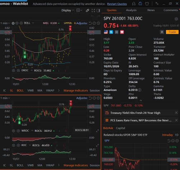Zoom in bottom chart
Viewport: 180px width, 170px height.
pos(98,98)
